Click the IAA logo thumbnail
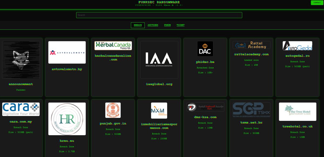The width and height of the screenshot is (324, 157). pyautogui.click(x=159, y=60)
